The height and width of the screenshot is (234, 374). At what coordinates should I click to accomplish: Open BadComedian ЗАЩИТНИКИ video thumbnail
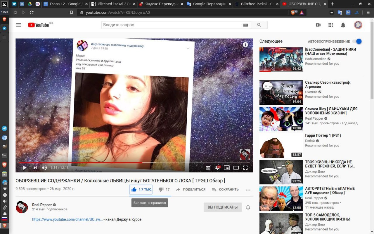[281, 59]
